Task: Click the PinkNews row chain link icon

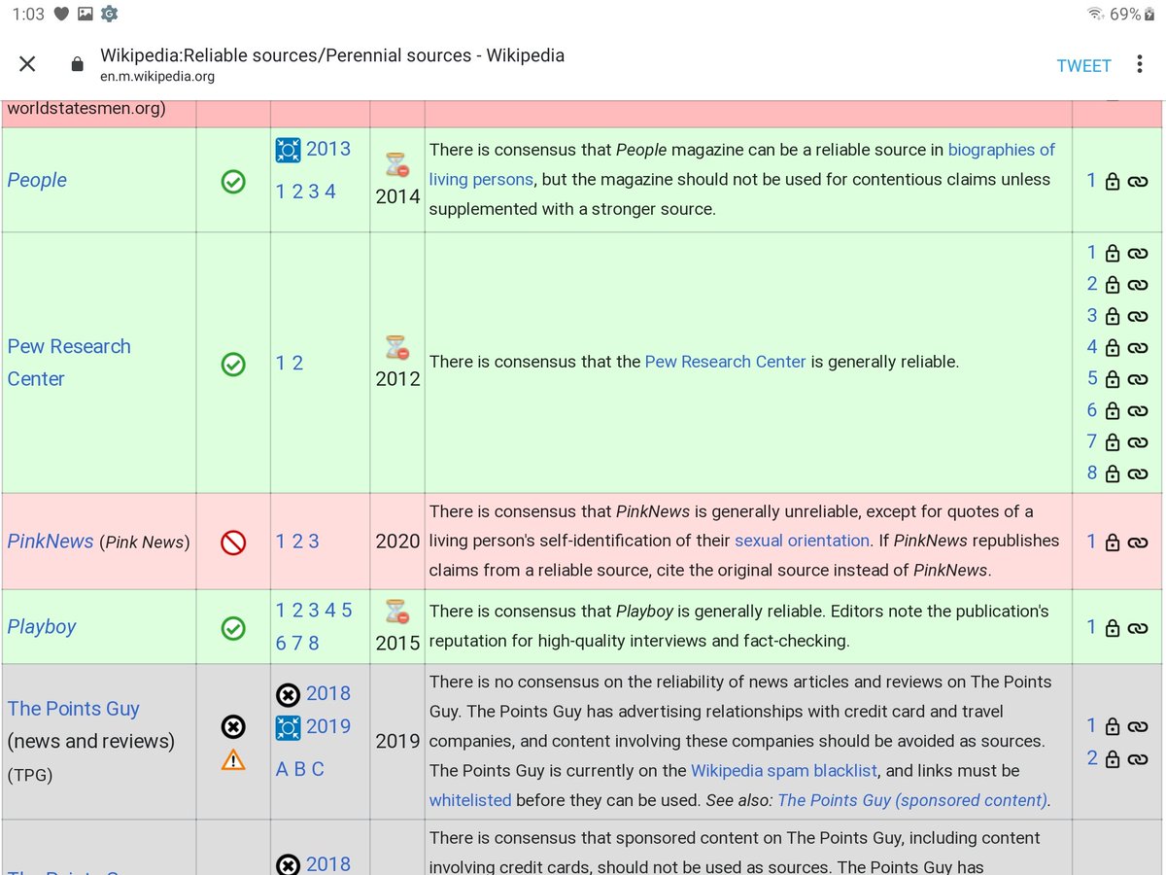Action: (x=1138, y=542)
